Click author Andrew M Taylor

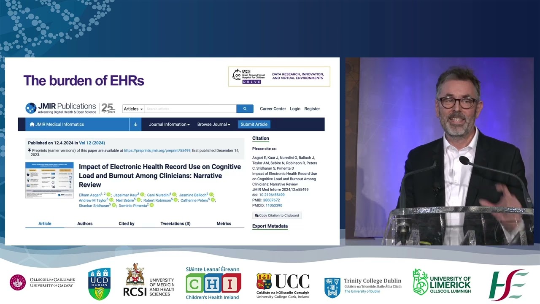[x=92, y=200]
